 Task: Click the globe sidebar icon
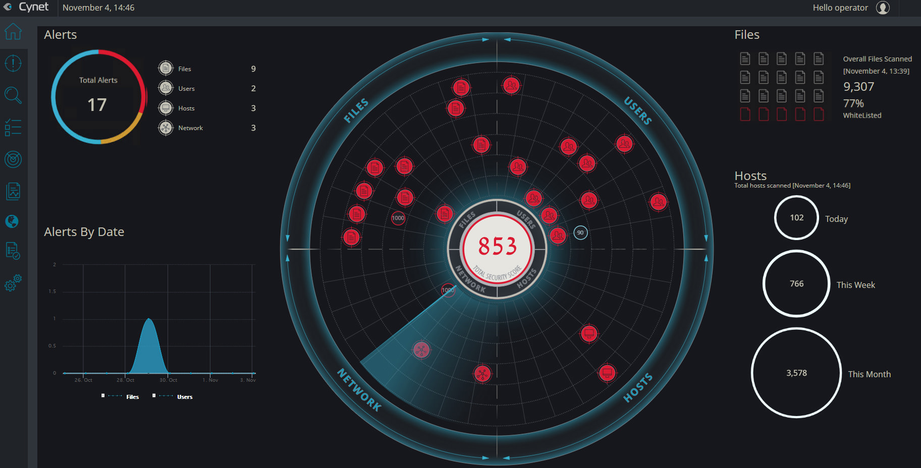pos(12,221)
